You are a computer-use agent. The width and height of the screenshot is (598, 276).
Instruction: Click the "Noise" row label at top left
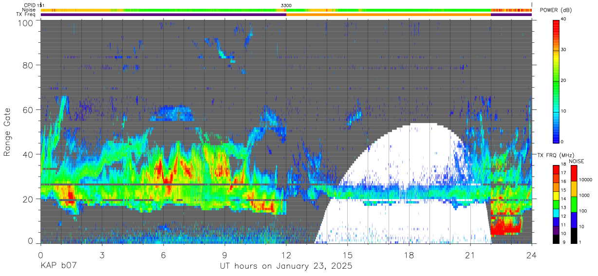point(29,10)
